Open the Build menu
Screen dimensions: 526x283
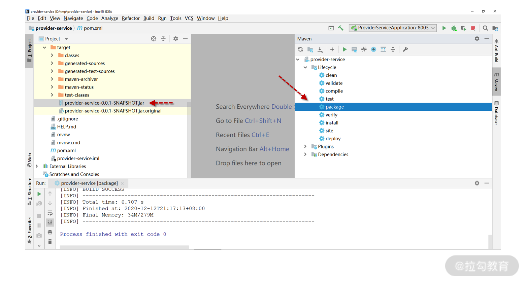coord(149,19)
